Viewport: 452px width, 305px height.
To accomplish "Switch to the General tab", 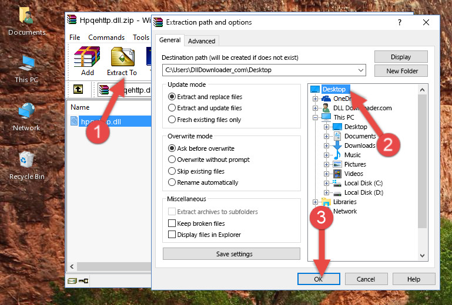I will click(170, 40).
